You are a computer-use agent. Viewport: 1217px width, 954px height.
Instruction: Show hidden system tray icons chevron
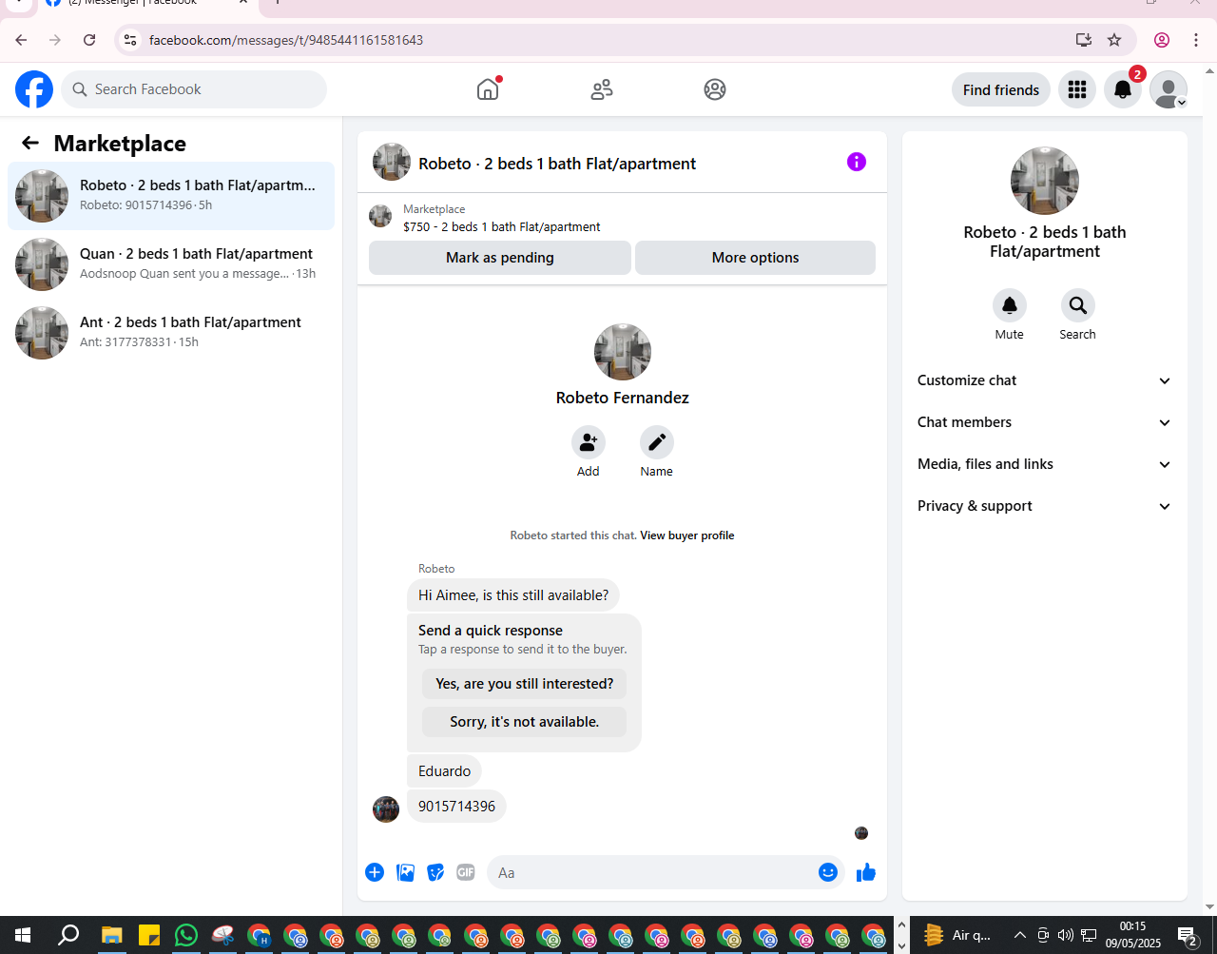click(x=1020, y=935)
